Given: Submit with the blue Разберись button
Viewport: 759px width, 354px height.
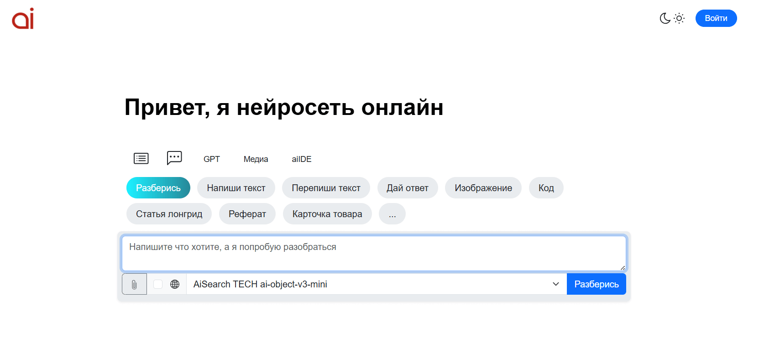Looking at the screenshot, I should pyautogui.click(x=597, y=284).
